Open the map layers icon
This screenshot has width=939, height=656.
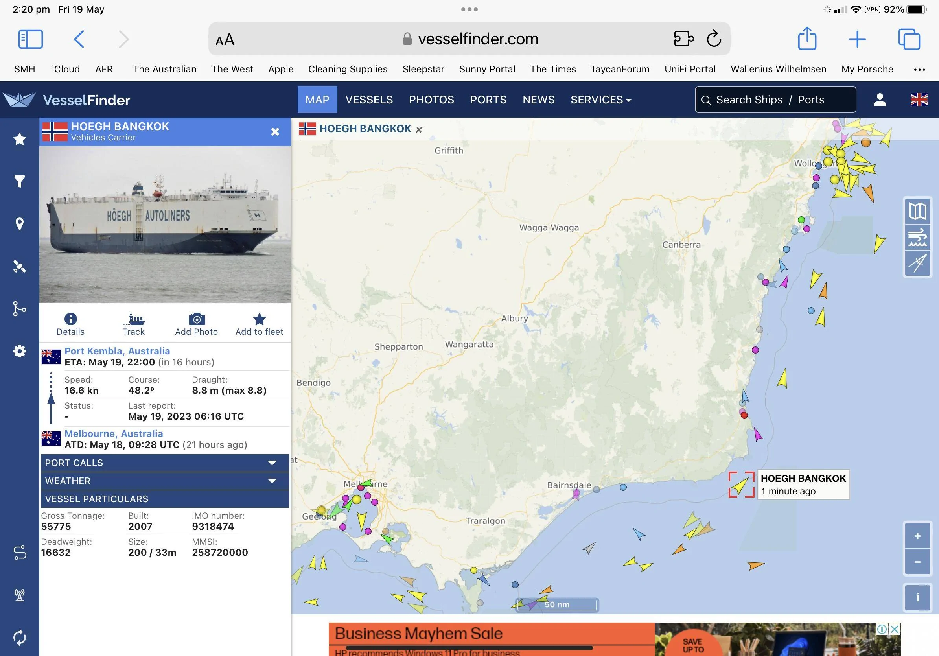(917, 211)
